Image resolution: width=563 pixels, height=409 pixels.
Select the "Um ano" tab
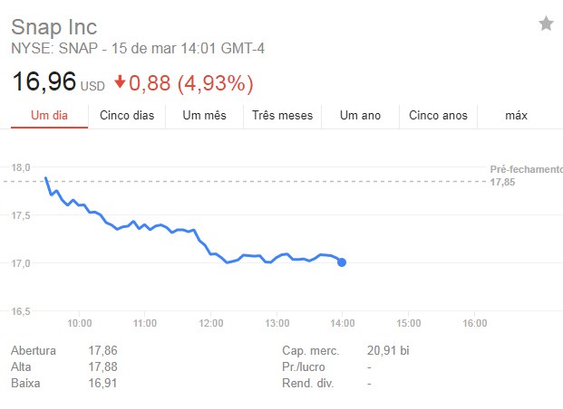click(x=360, y=116)
